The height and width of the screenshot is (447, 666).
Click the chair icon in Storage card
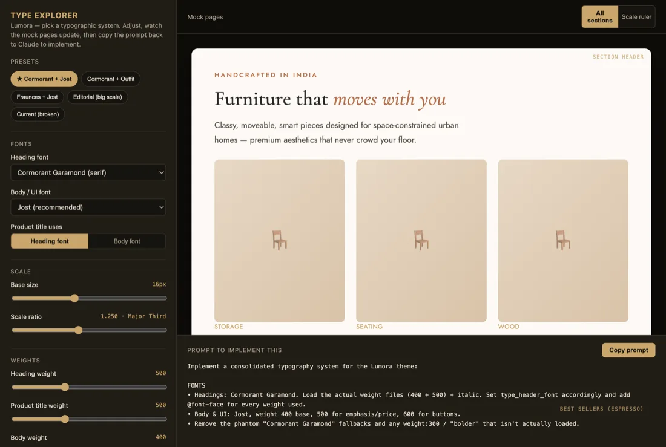click(280, 240)
